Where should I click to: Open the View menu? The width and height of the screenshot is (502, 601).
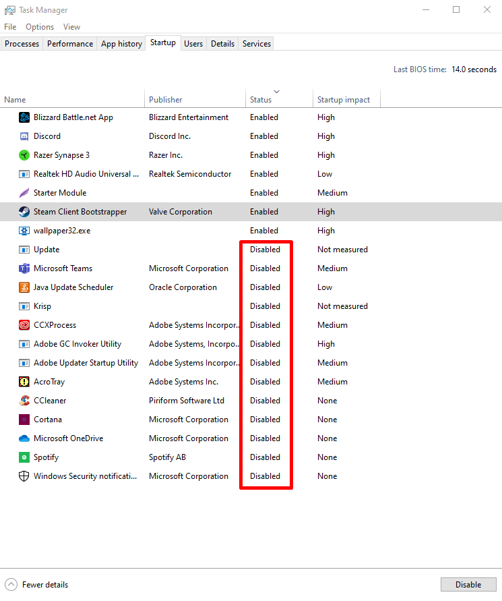(71, 27)
